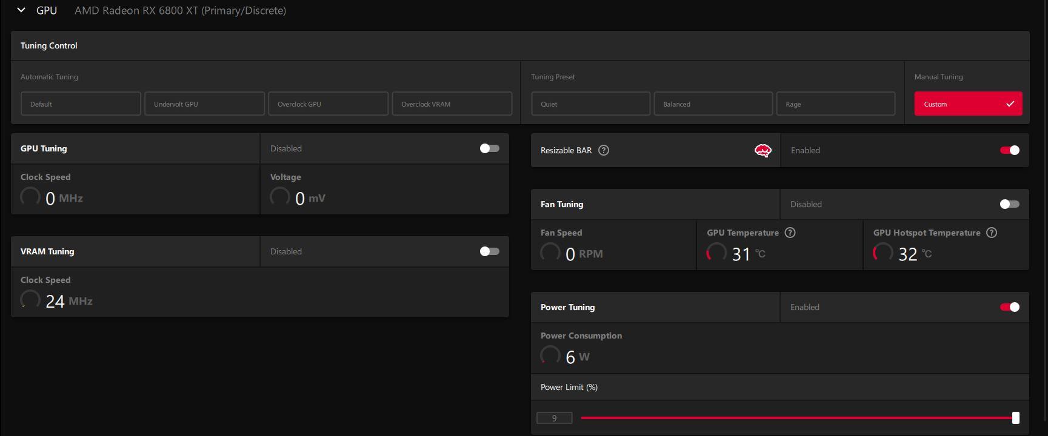Disable the Resizable BAR toggle
This screenshot has height=436, width=1048.
click(x=1010, y=150)
